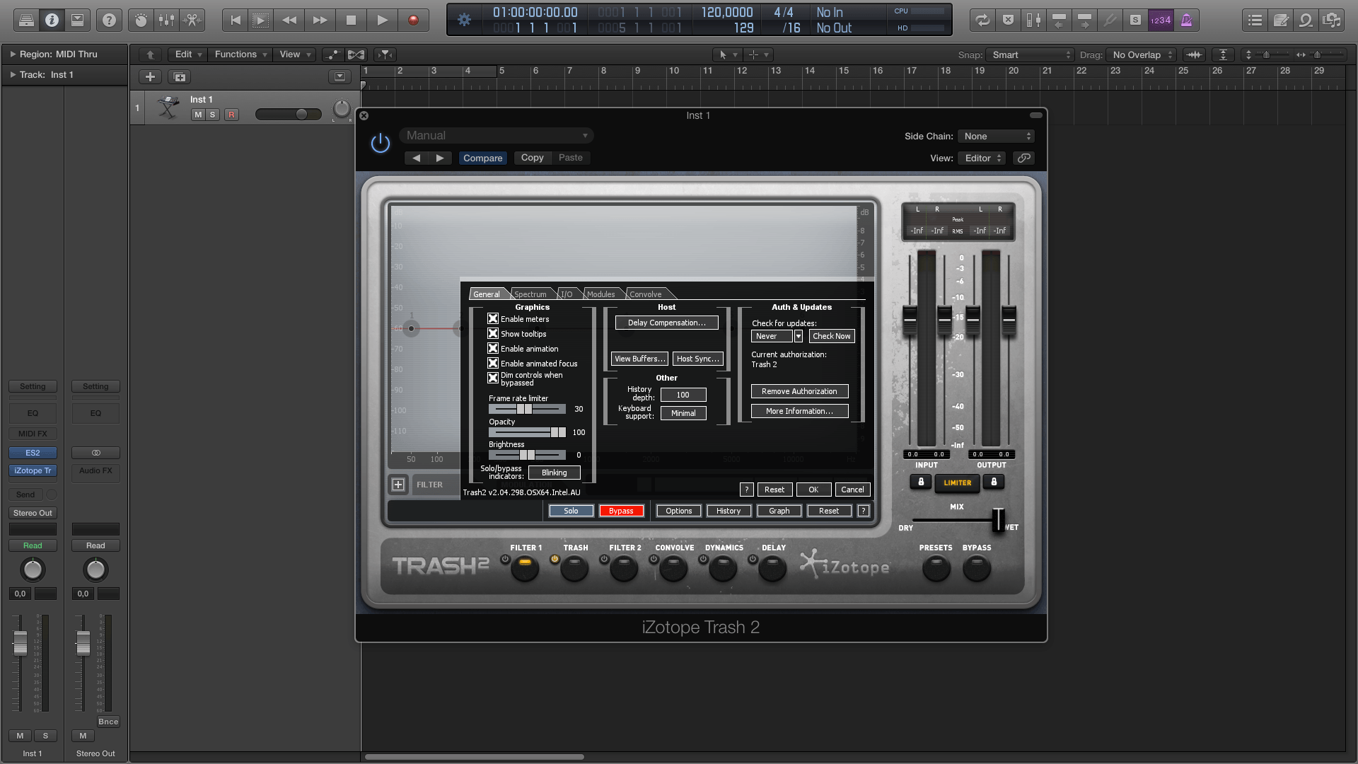Open Quick Help question mark icon
The width and height of the screenshot is (1358, 764).
pyautogui.click(x=109, y=21)
